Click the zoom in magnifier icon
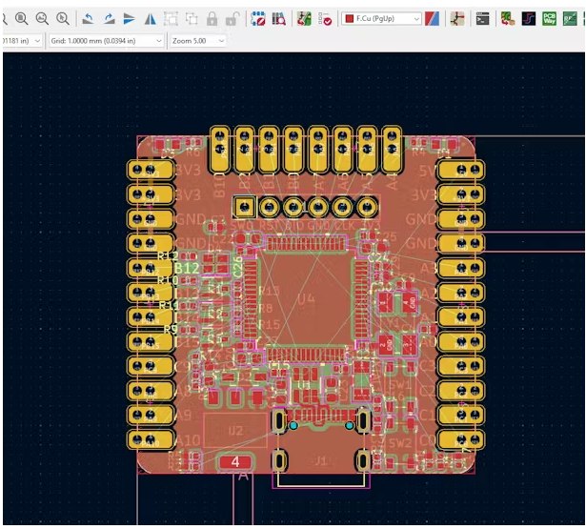The width and height of the screenshot is (586, 529). [19, 18]
